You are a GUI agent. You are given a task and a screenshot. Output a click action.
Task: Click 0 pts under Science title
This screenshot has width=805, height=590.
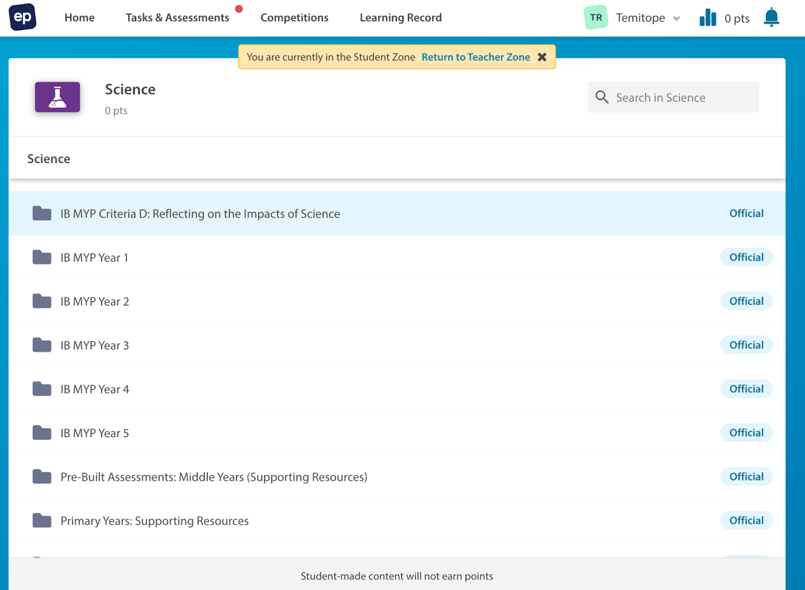tap(116, 111)
